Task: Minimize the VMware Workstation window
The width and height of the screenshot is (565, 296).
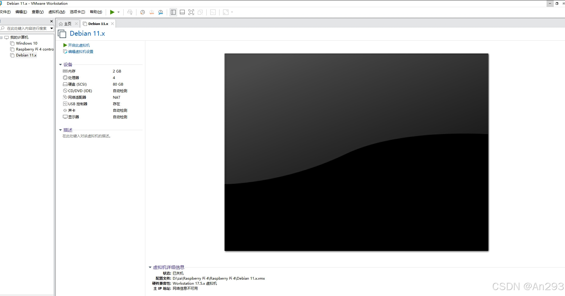Action: [550, 4]
